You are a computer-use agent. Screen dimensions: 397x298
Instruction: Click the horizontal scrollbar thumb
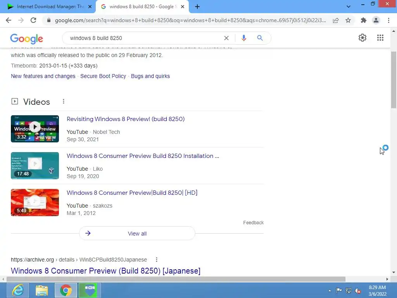176,279
